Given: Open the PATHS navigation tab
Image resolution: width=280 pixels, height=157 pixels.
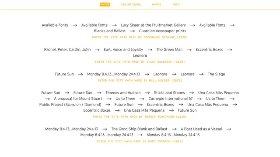Looking at the screenshot, I should tap(105, 4).
